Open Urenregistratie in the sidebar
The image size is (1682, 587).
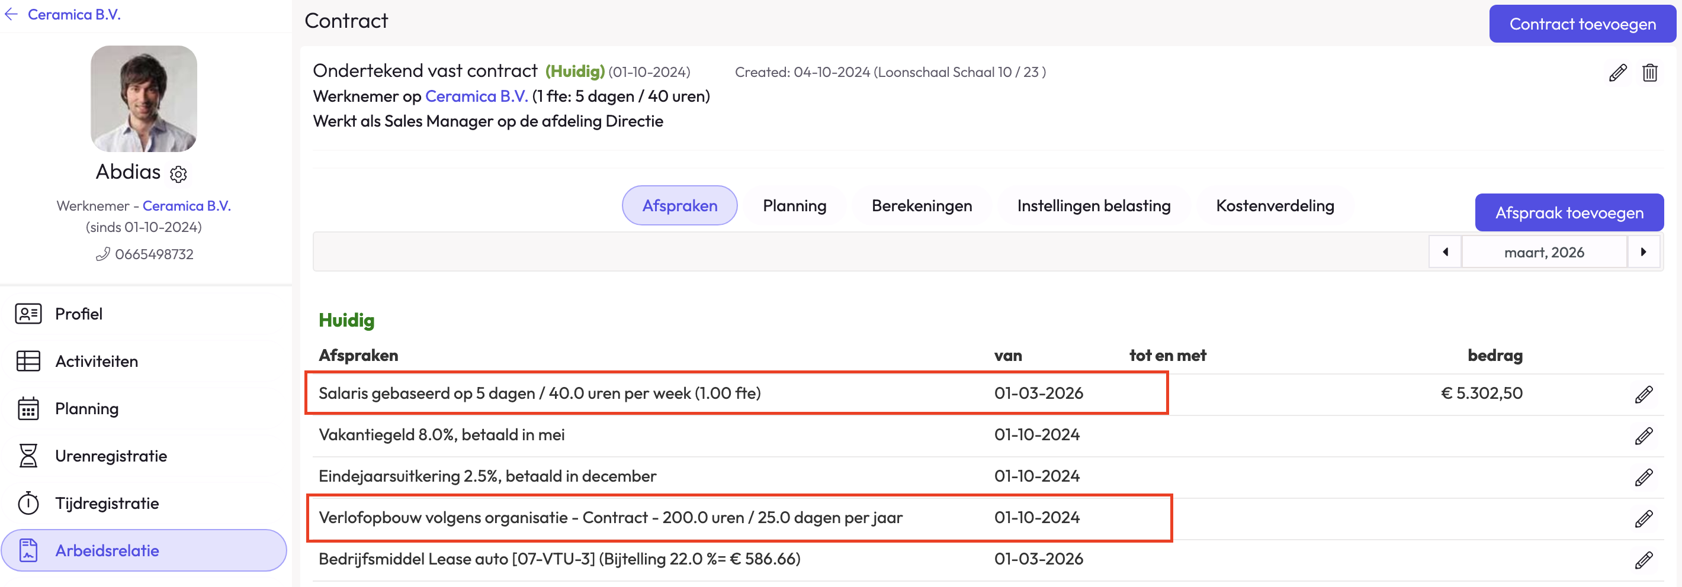111,456
